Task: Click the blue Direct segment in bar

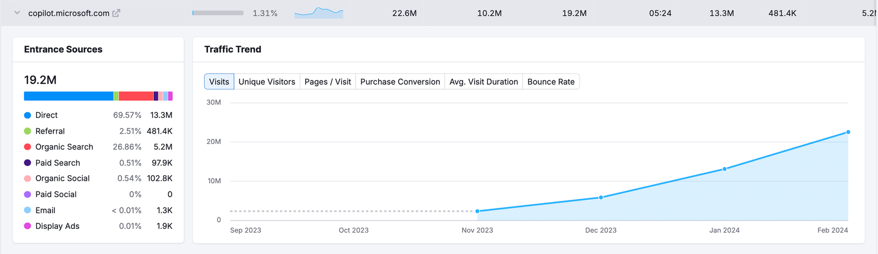Action: pos(69,96)
